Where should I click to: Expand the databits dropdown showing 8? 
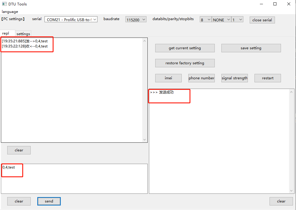(x=206, y=20)
